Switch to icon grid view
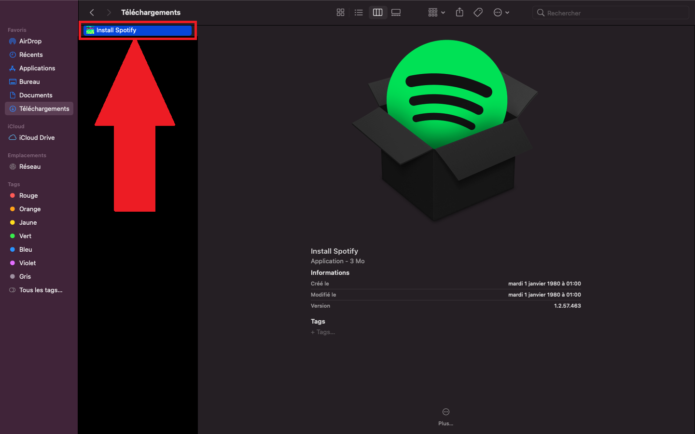This screenshot has width=695, height=434. (340, 13)
